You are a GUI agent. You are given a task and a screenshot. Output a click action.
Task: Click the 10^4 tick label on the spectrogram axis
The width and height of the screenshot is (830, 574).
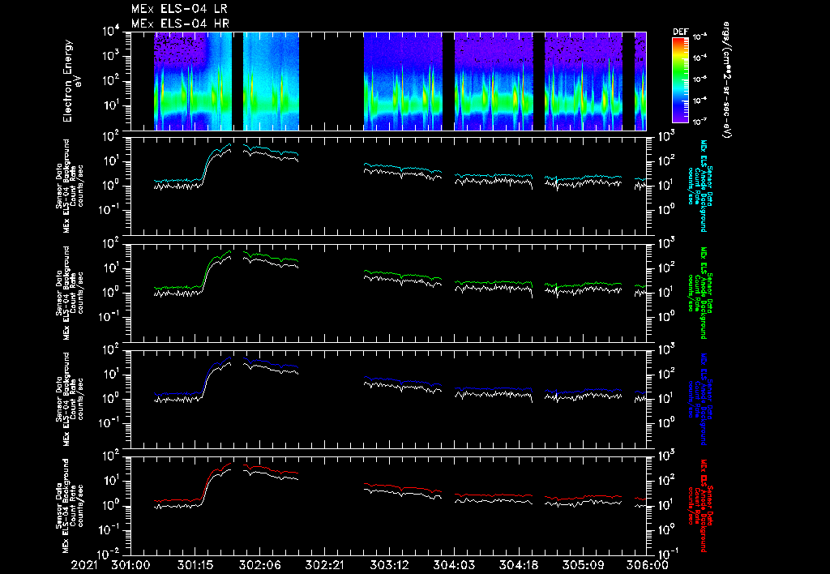coord(111,32)
